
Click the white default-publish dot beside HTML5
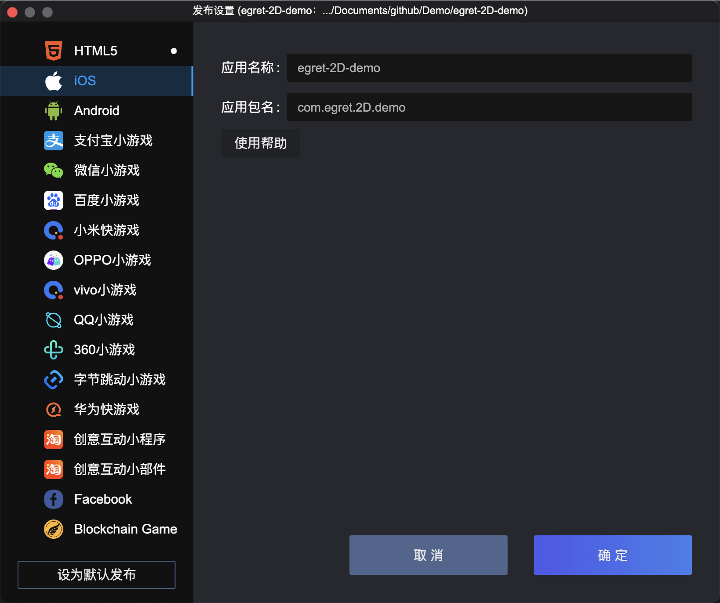174,51
